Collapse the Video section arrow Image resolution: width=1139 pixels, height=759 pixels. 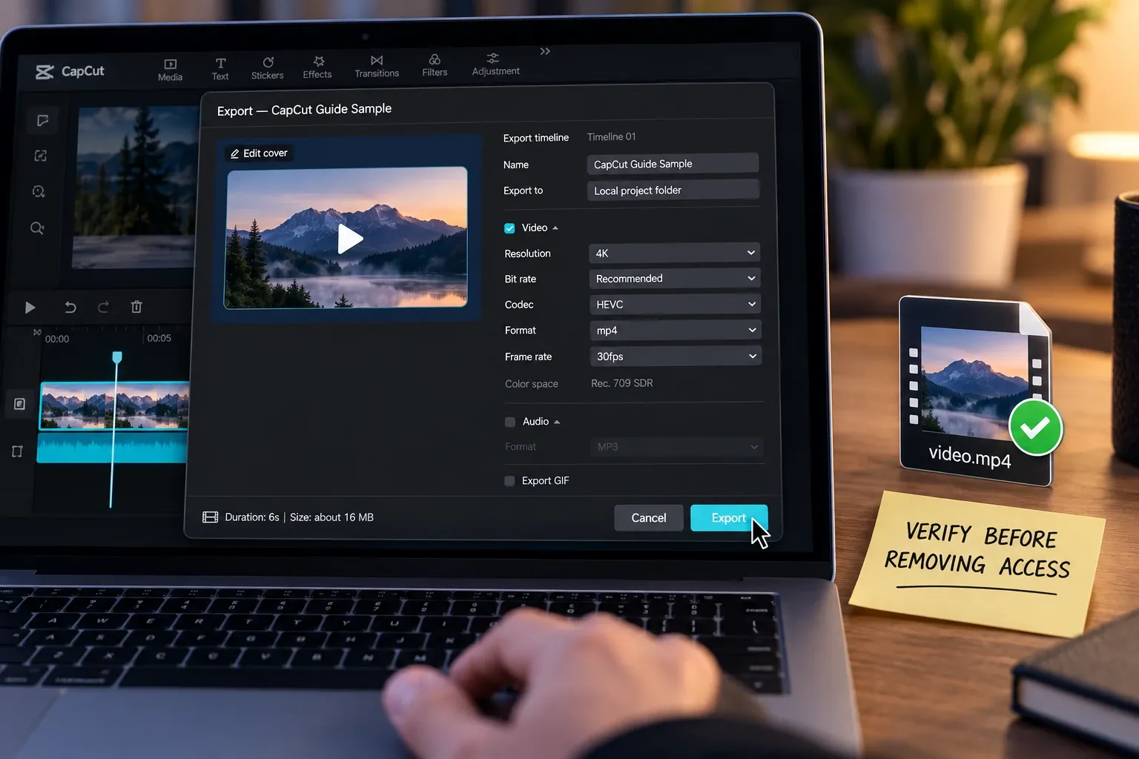555,228
